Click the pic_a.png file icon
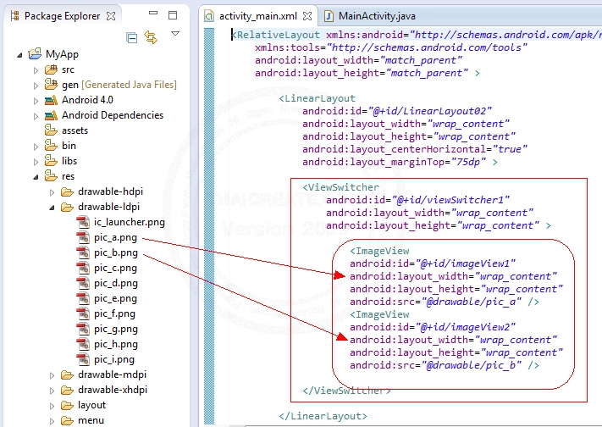The width and height of the screenshot is (602, 427). click(83, 237)
